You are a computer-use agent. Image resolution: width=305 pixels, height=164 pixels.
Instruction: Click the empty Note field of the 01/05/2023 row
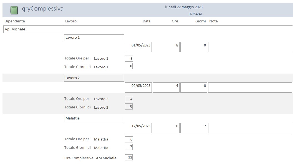tap(250, 47)
